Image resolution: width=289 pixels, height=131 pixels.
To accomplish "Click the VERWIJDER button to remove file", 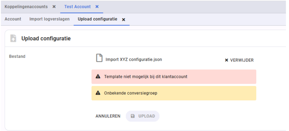I will click(239, 60).
